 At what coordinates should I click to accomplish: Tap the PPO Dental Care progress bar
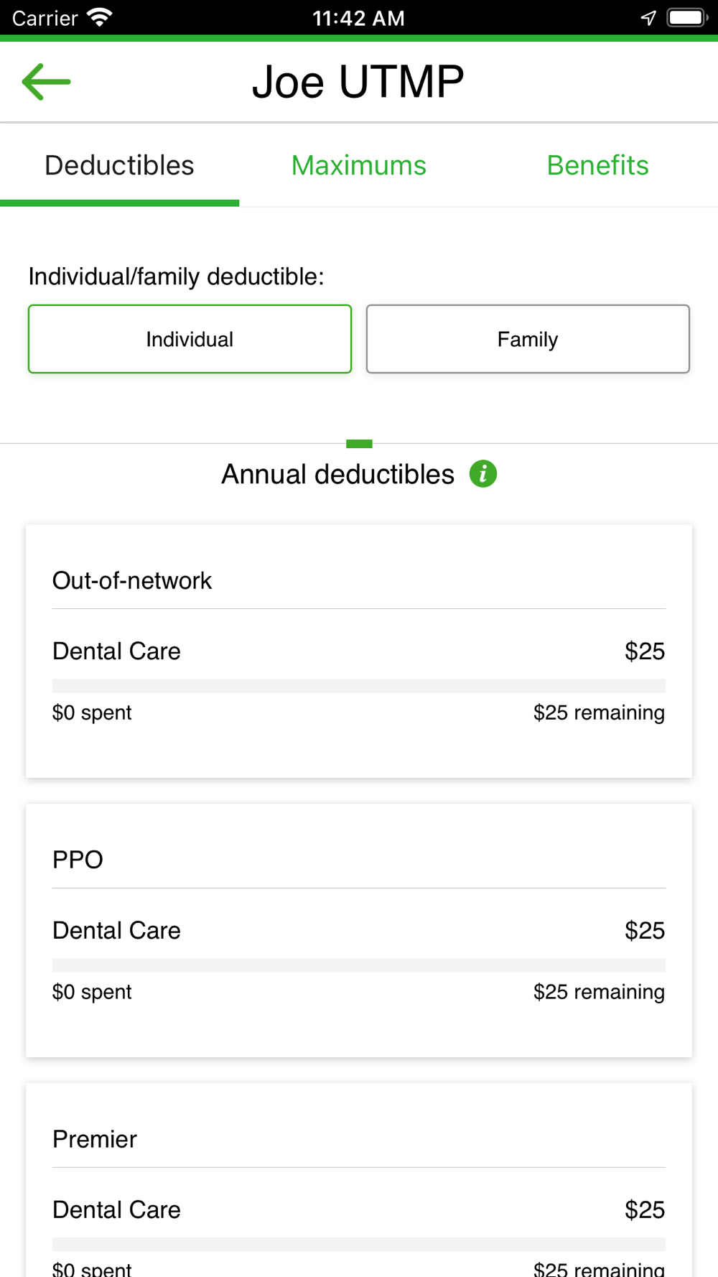point(359,965)
